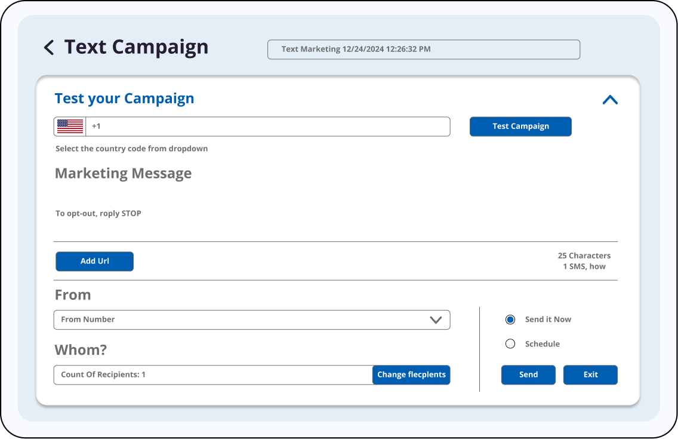The image size is (678, 439).
Task: Collapse the Test your Campaign section
Action: click(610, 100)
